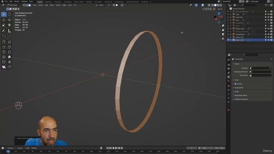274x154 pixels.
Task: Open the Render properties tab icon
Action: point(229,65)
